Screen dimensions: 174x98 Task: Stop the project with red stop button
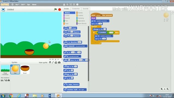pyautogui.click(x=60, y=10)
